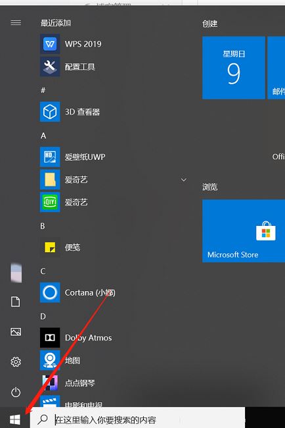The width and height of the screenshot is (285, 428).
Task: Click the WPS 2019 label text
Action: (x=83, y=43)
